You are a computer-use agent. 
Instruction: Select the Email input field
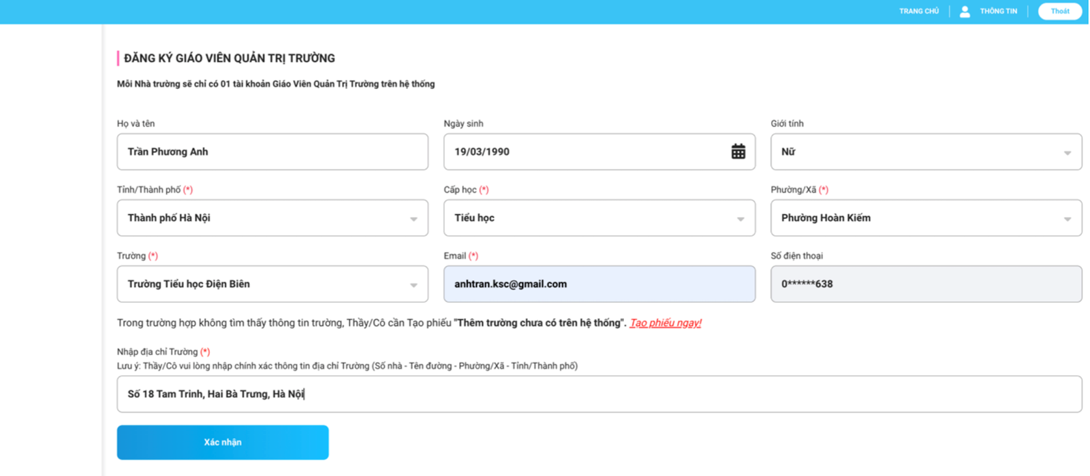coord(599,284)
